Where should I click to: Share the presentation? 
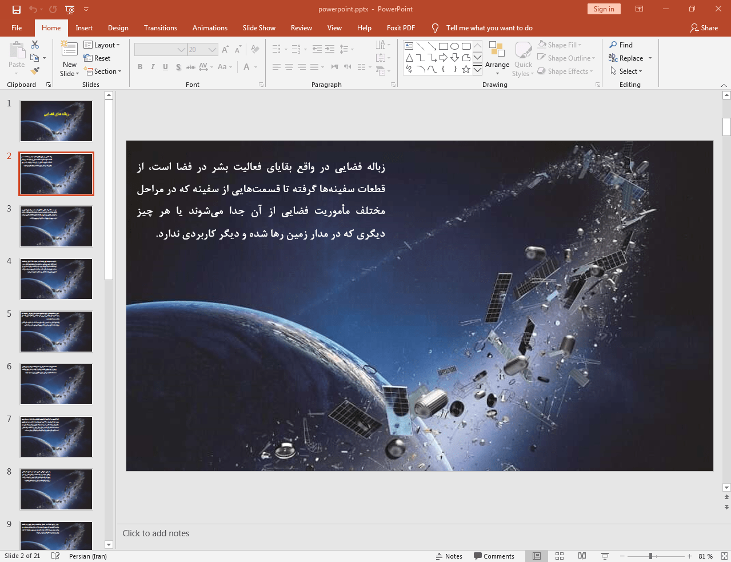coord(704,28)
